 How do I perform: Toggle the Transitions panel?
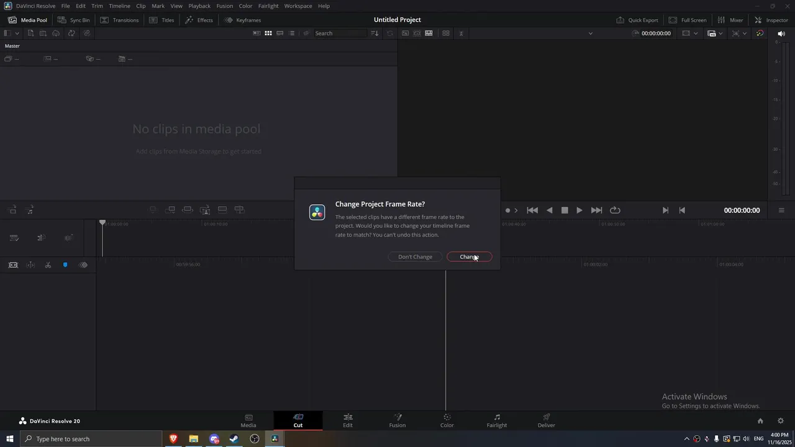tap(119, 20)
